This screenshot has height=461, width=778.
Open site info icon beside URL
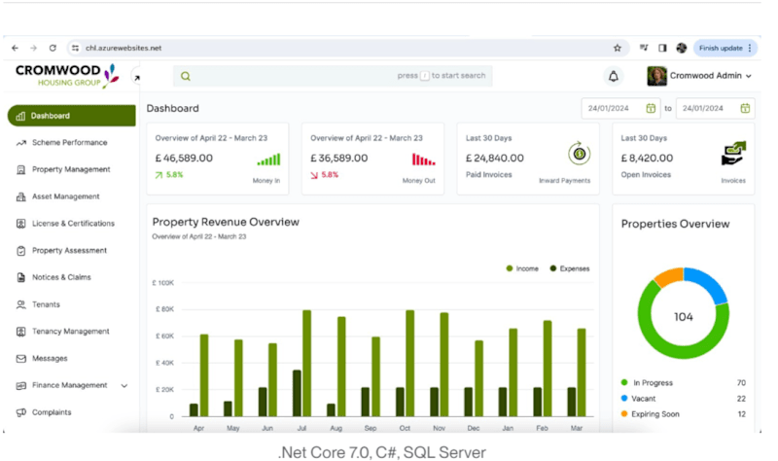(75, 48)
